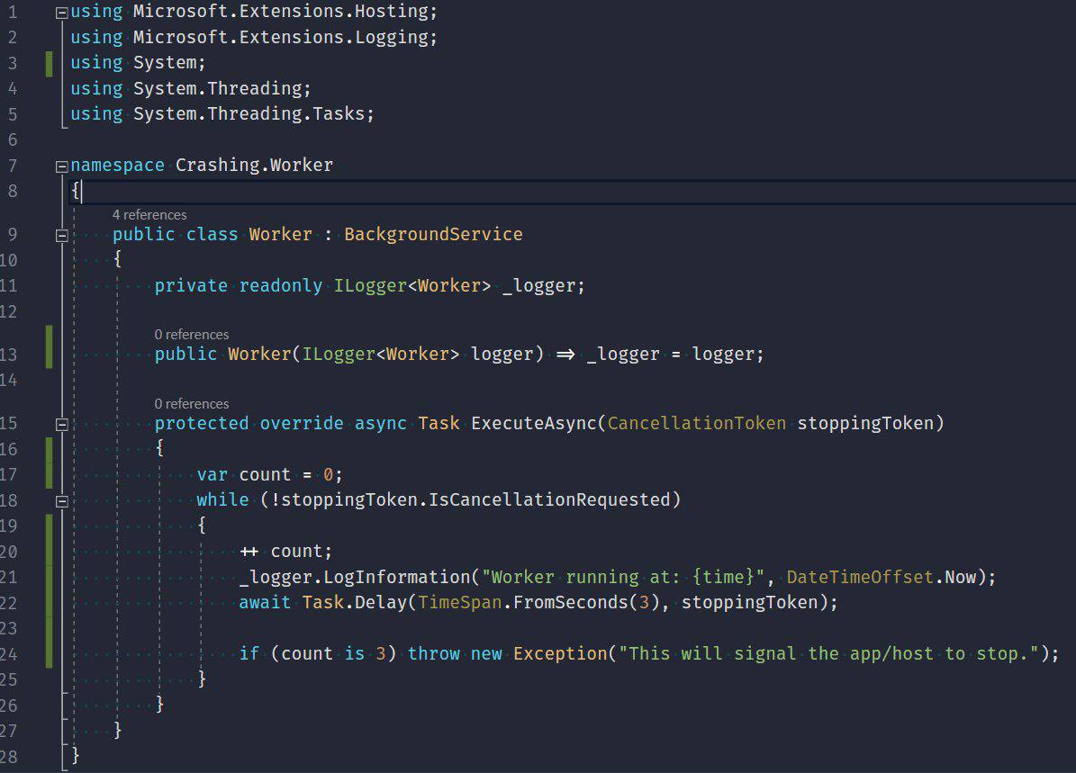Click the BackgroundService base class name

[433, 235]
